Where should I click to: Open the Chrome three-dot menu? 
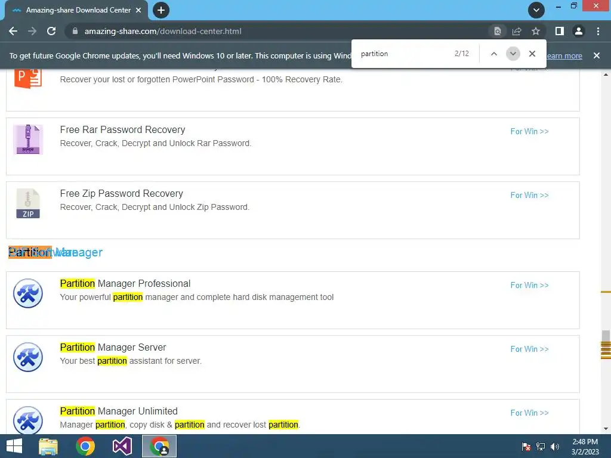(x=598, y=31)
